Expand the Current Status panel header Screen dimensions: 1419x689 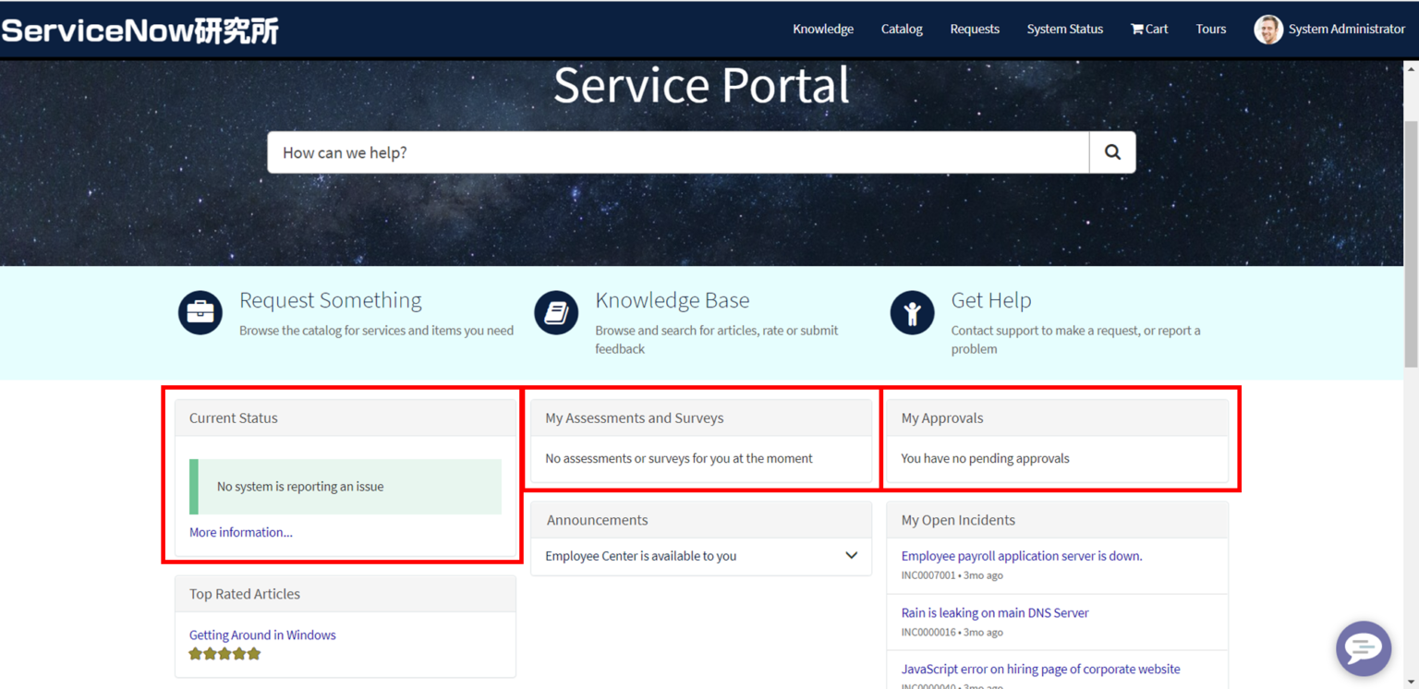tap(233, 417)
